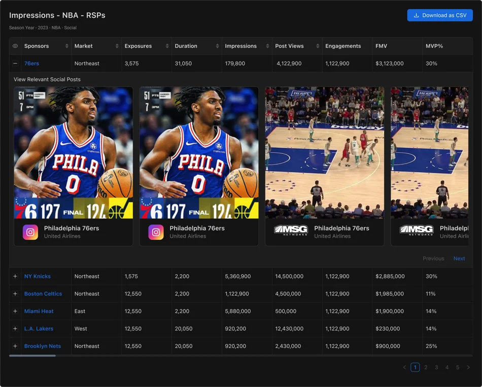482x387 pixels.
Task: Click the next page chevron
Action: coord(468,367)
